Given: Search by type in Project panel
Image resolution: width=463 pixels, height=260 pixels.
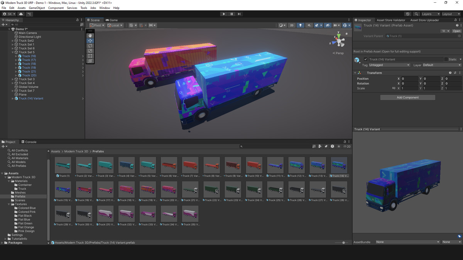Looking at the screenshot, I should pyautogui.click(x=320, y=146).
